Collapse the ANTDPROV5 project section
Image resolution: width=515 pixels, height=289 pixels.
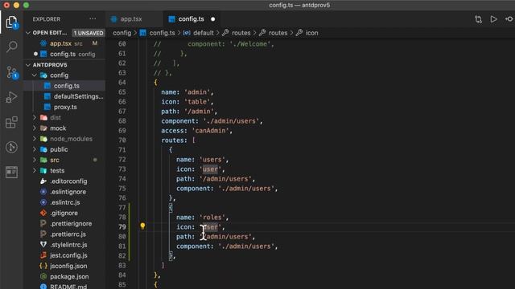click(28, 65)
